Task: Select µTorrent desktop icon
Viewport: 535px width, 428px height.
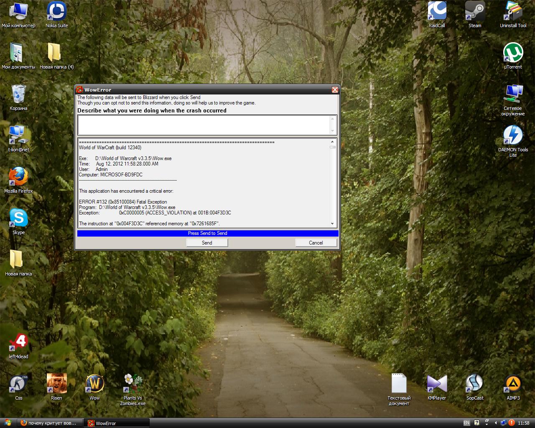Action: [513, 56]
